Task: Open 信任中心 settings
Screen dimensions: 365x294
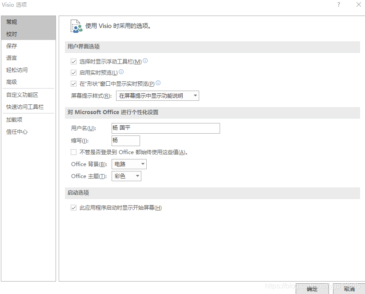Action: (x=28, y=132)
